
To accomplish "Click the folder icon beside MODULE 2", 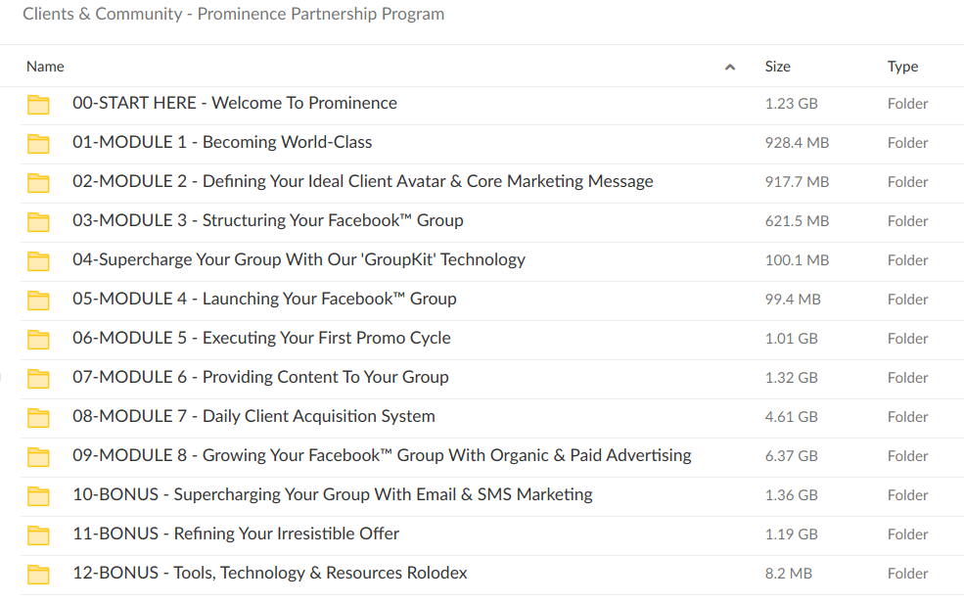I will pyautogui.click(x=38, y=182).
